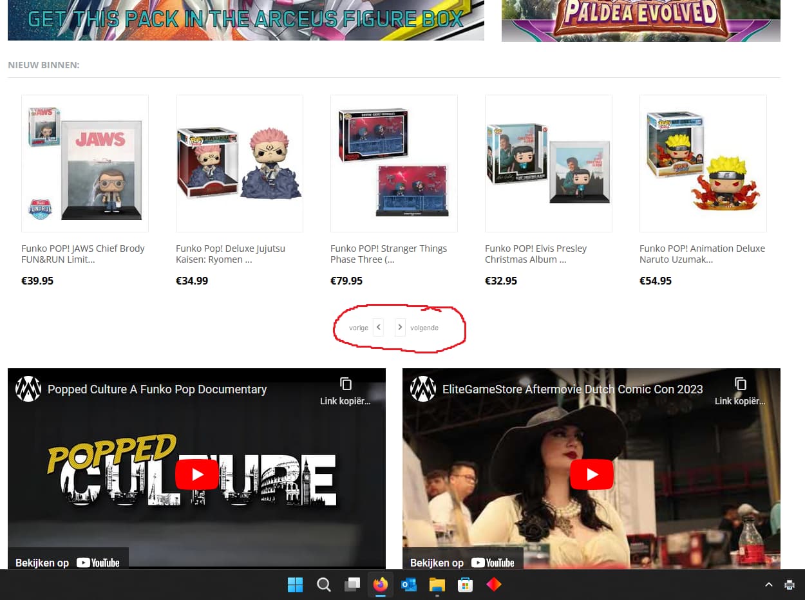
Task: Play the Dutch Comic Con aftermovie video
Action: tap(592, 474)
